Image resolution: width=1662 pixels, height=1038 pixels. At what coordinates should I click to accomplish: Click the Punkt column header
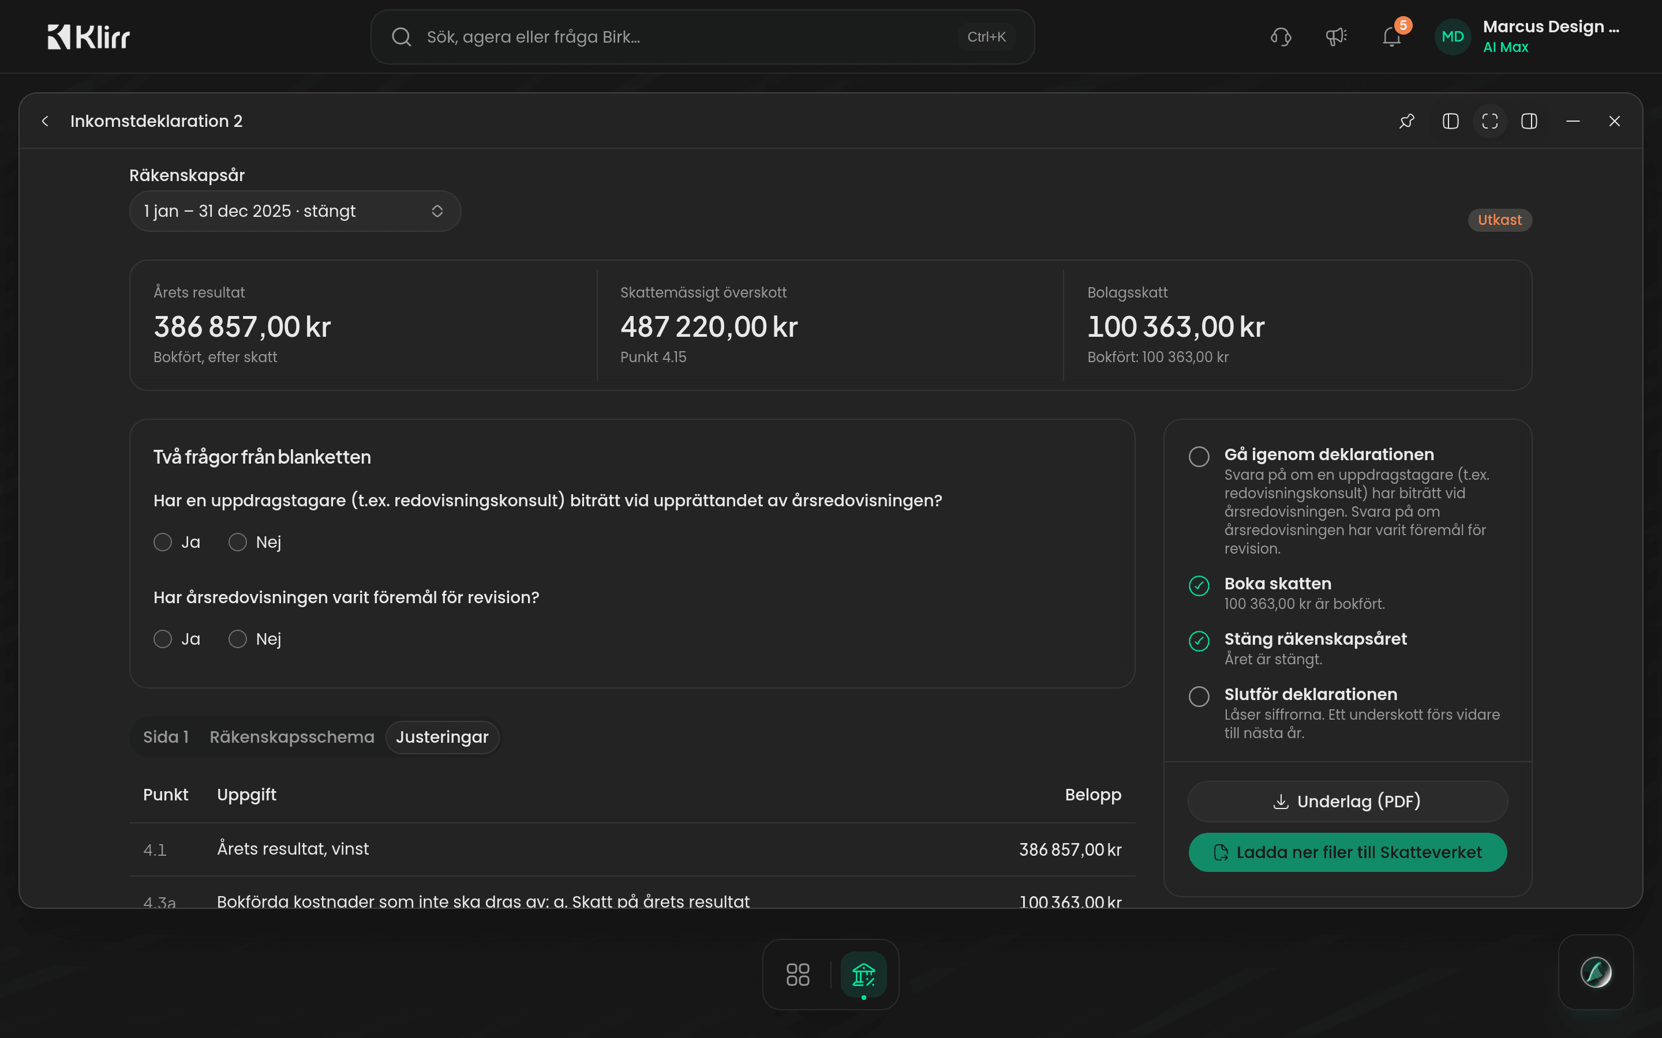point(166,795)
